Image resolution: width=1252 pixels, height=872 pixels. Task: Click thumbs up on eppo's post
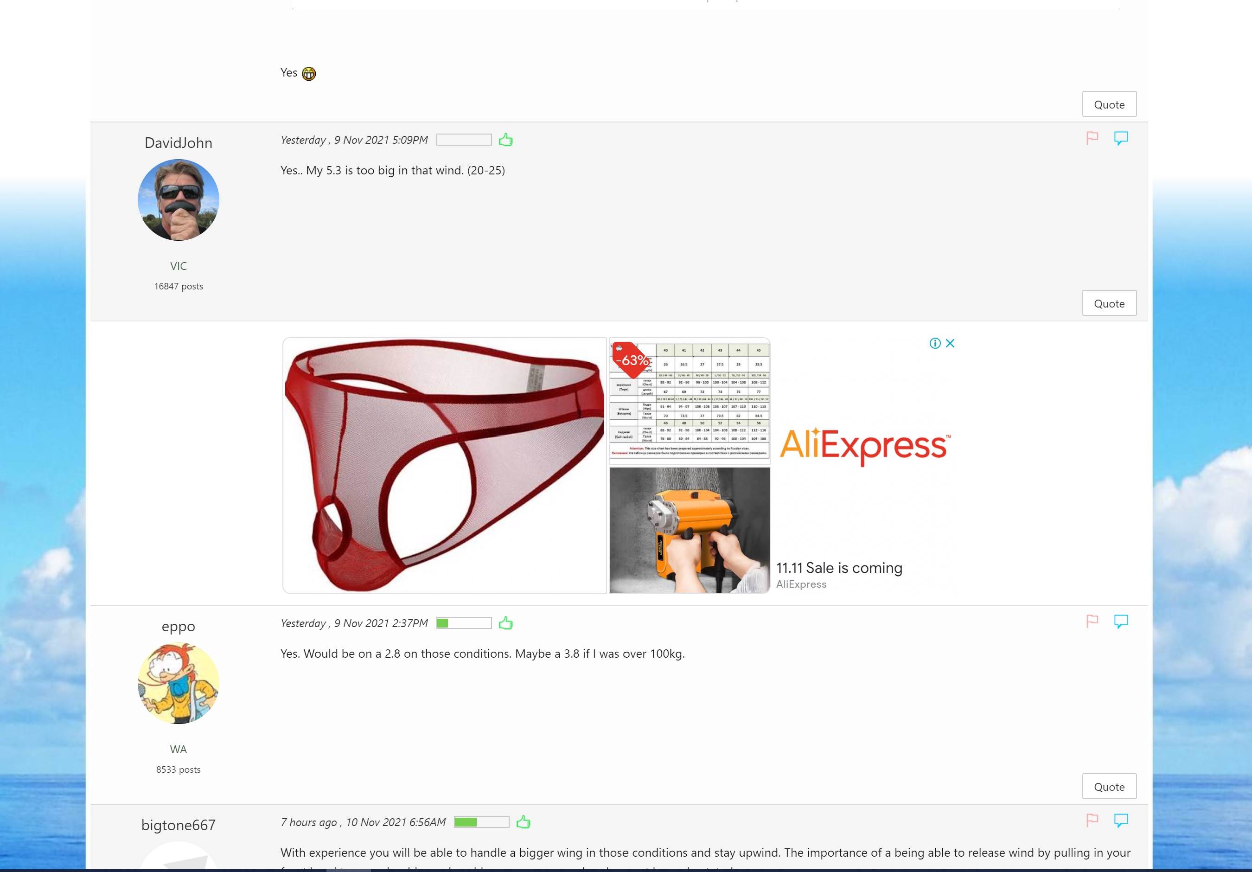coord(505,623)
